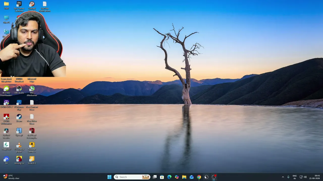Click the microphone tray icon
The image size is (323, 181).
click(x=288, y=177)
